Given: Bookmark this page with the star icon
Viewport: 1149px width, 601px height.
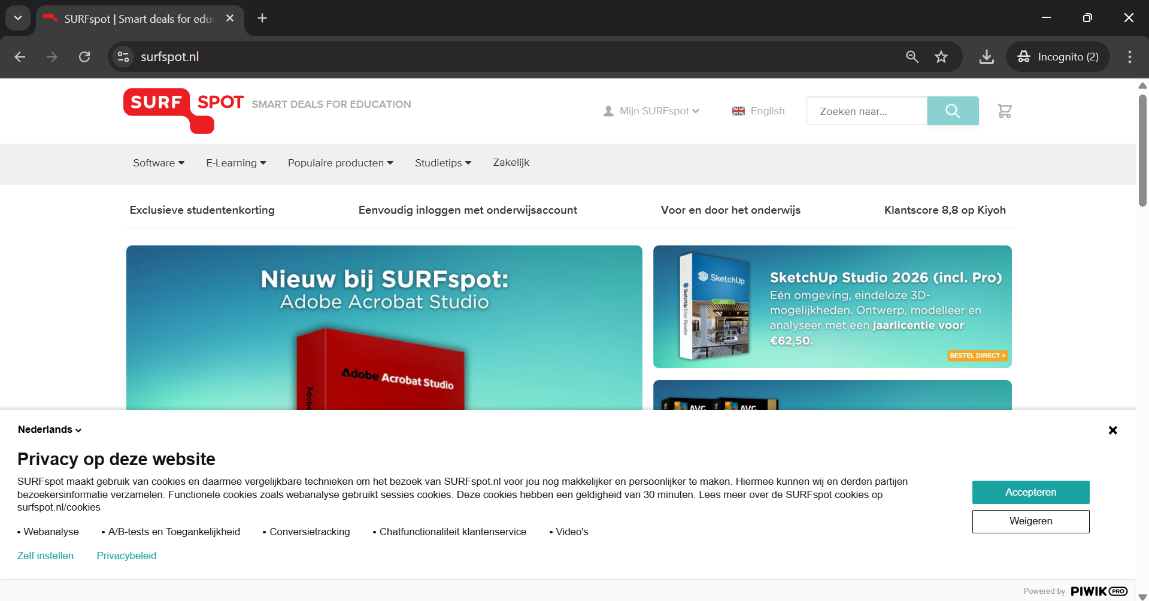Looking at the screenshot, I should [x=941, y=57].
